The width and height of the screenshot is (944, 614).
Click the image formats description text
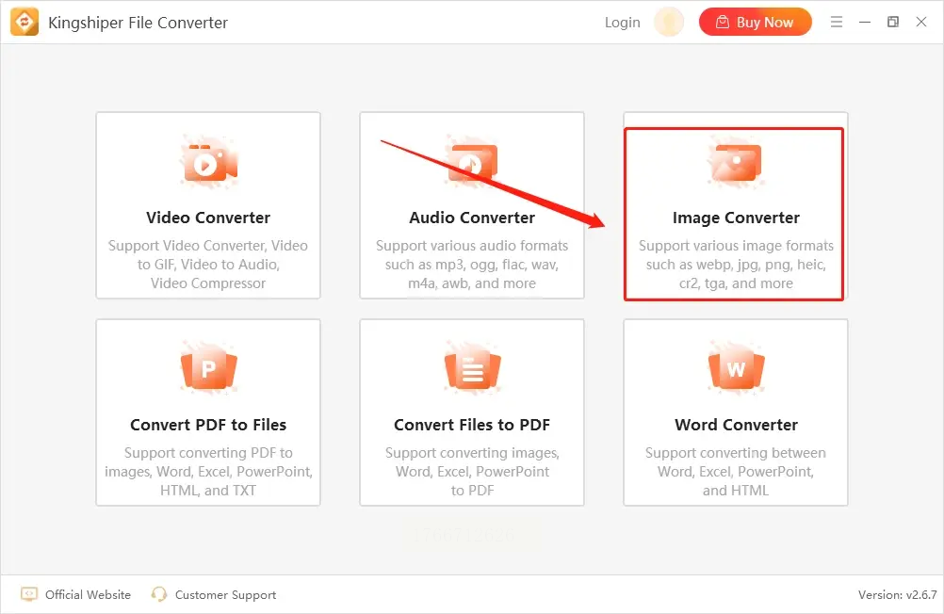(x=736, y=265)
